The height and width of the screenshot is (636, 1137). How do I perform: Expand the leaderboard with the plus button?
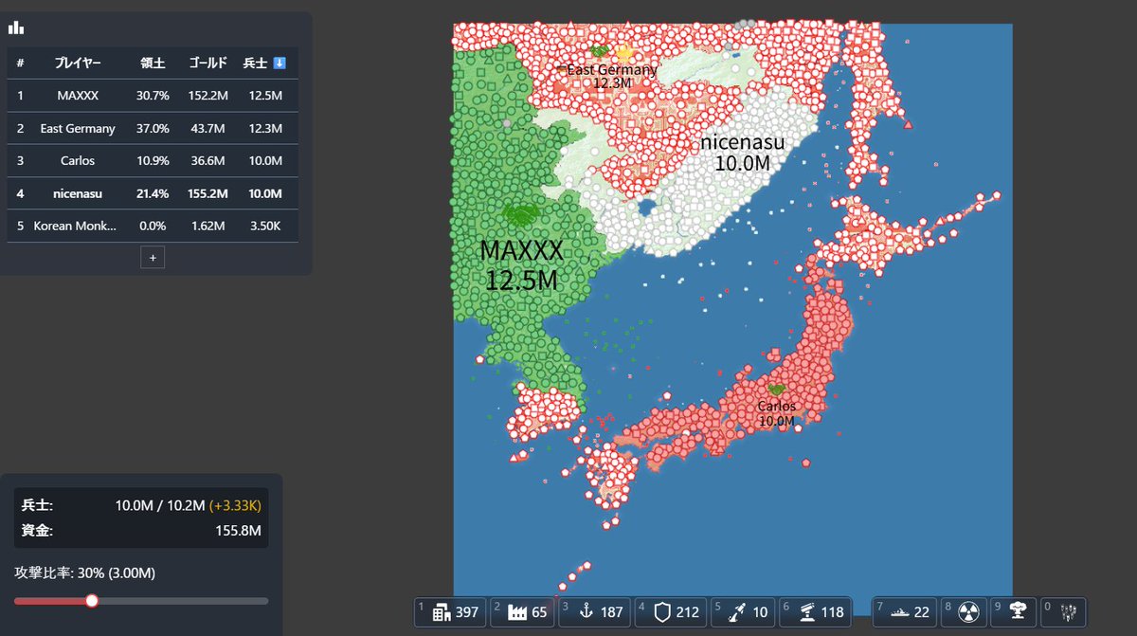[152, 257]
